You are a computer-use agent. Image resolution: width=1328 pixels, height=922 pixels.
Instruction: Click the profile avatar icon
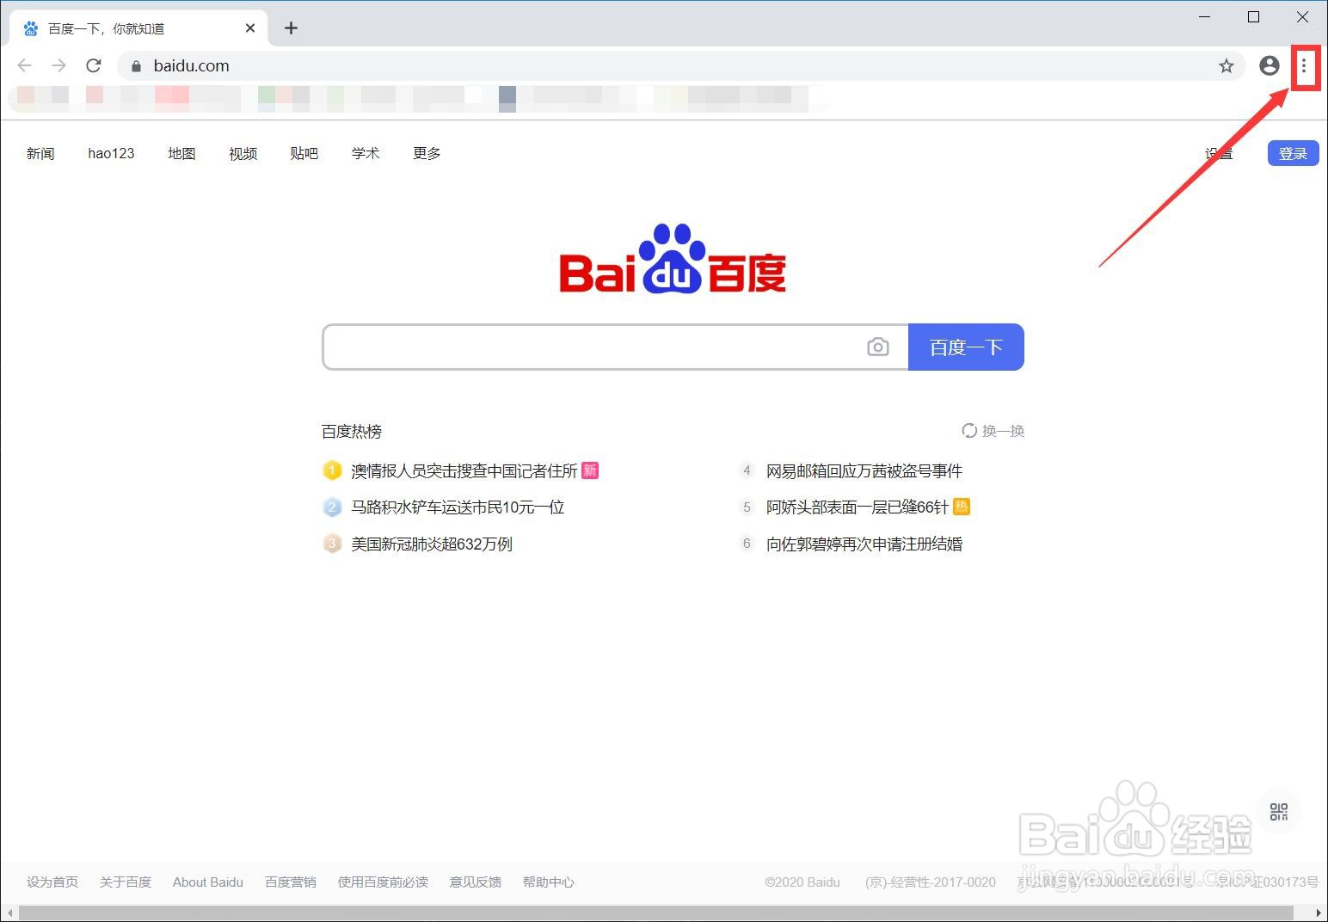[1269, 65]
